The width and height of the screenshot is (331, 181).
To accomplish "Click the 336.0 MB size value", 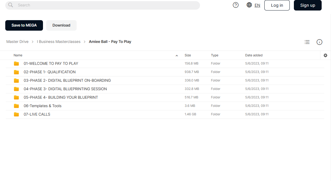I will (x=192, y=80).
